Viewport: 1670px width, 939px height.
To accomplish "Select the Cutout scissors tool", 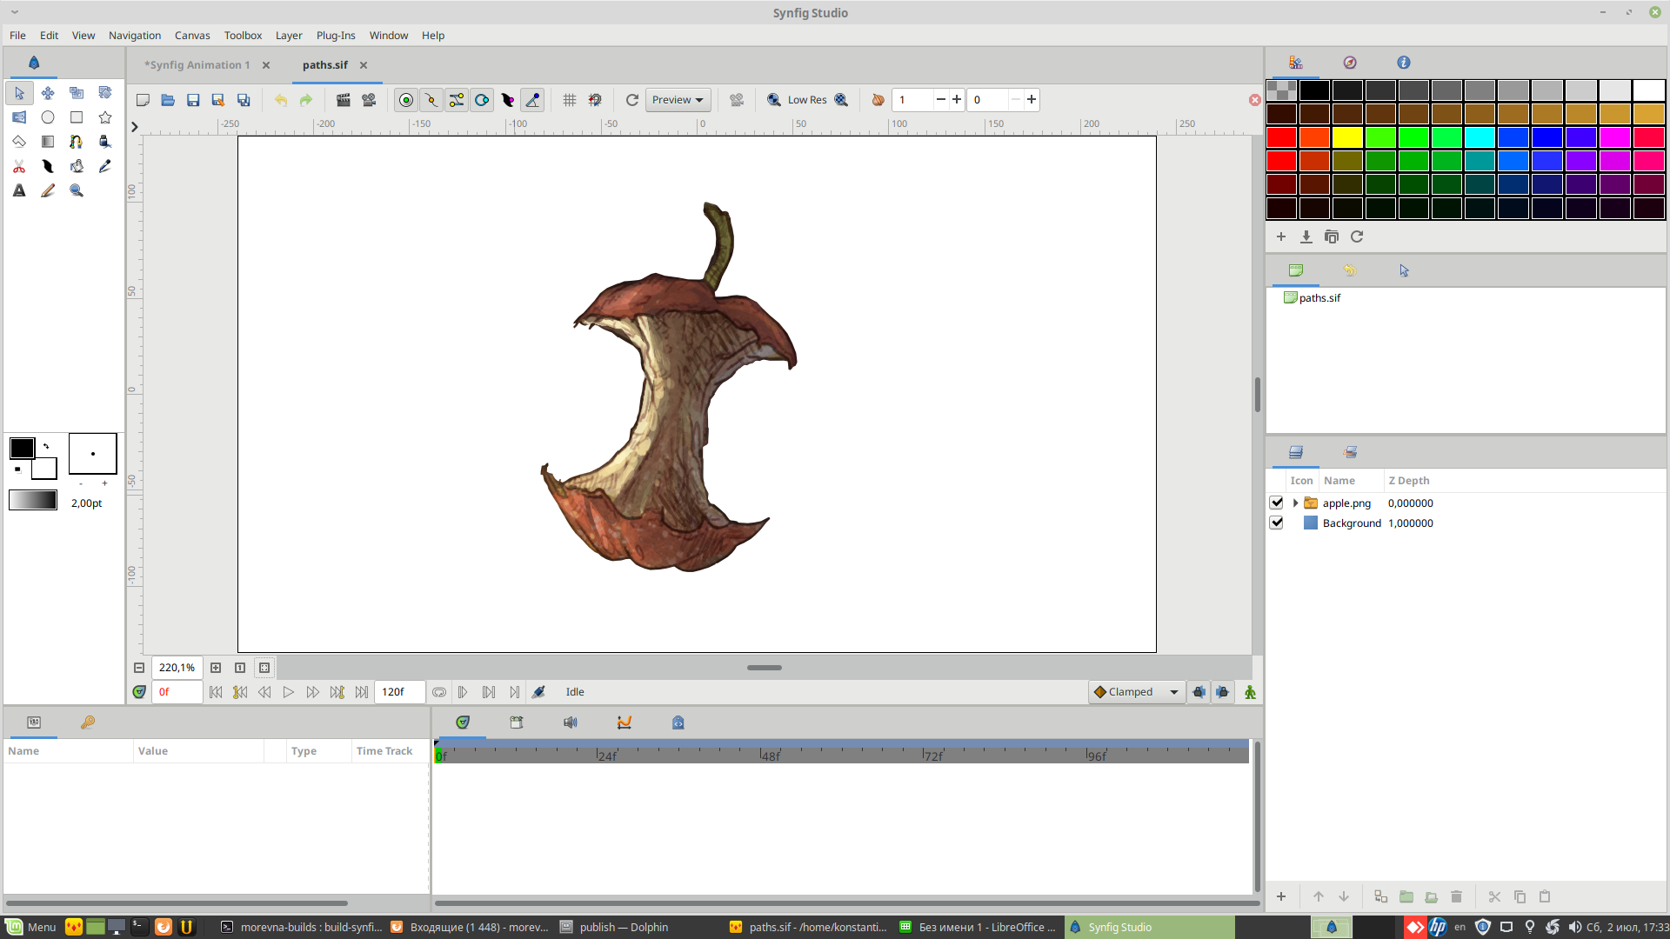I will (19, 166).
